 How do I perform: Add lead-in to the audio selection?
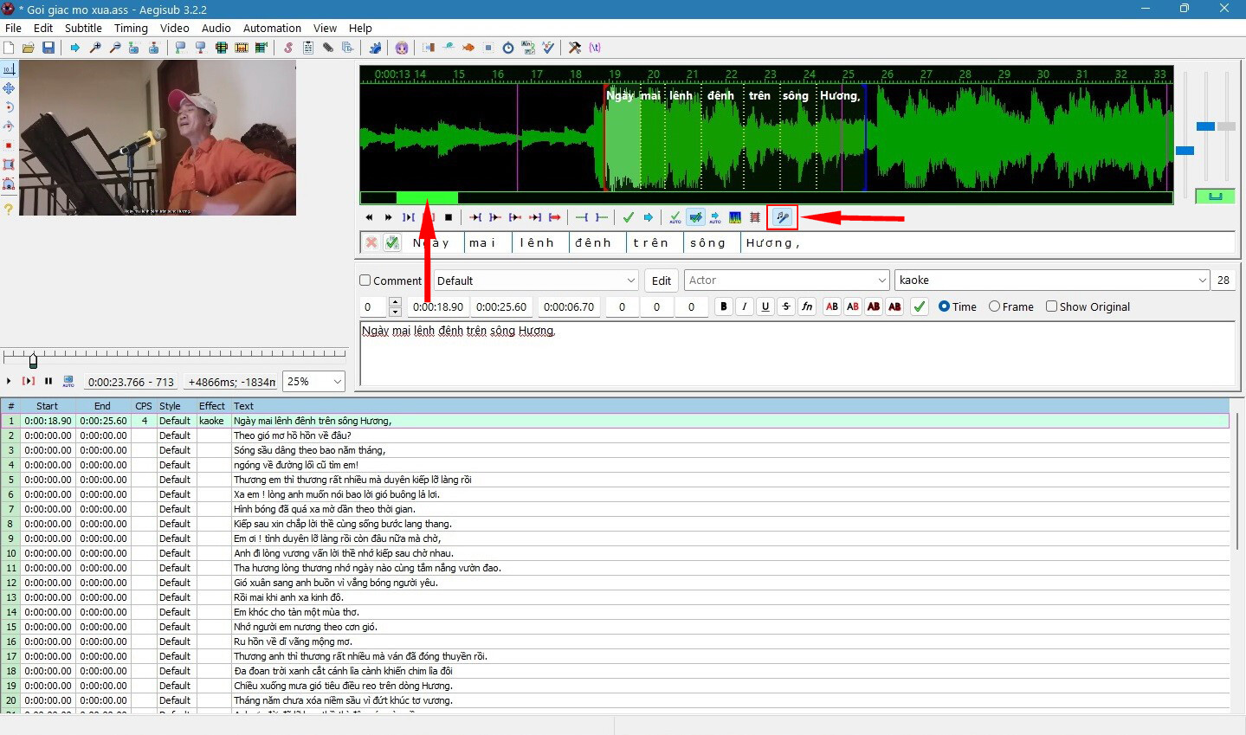582,217
